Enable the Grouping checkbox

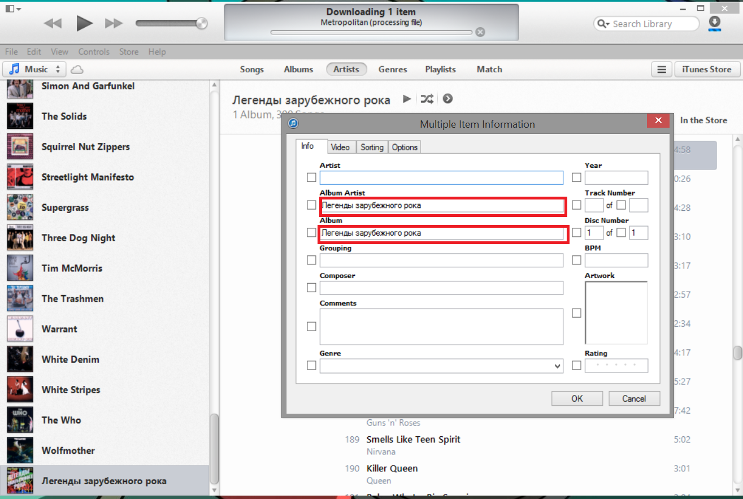pos(311,260)
